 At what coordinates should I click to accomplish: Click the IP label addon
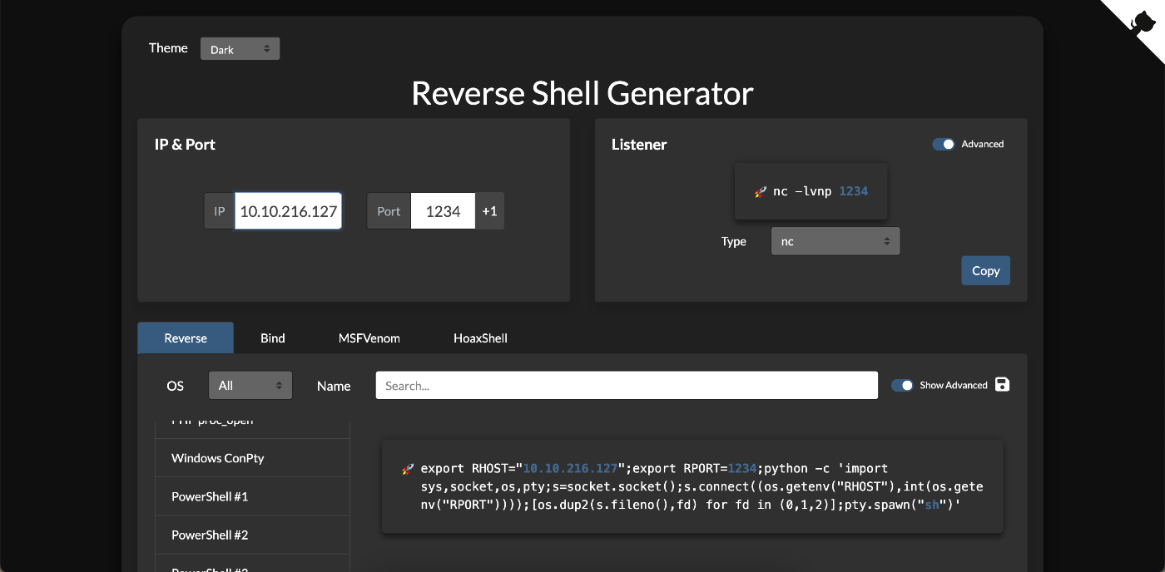click(x=220, y=211)
